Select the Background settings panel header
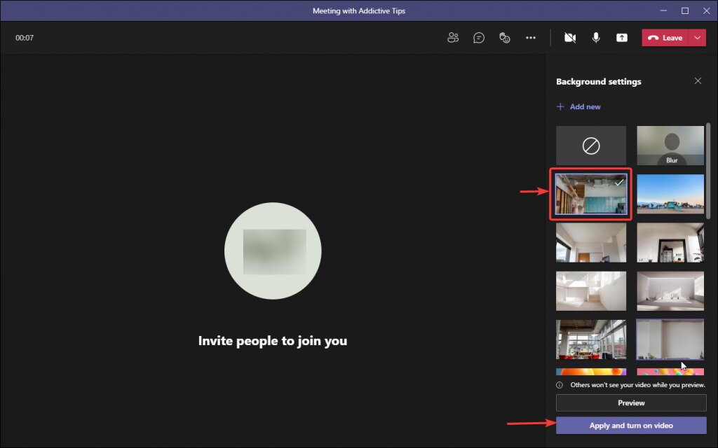This screenshot has height=448, width=718. [598, 81]
